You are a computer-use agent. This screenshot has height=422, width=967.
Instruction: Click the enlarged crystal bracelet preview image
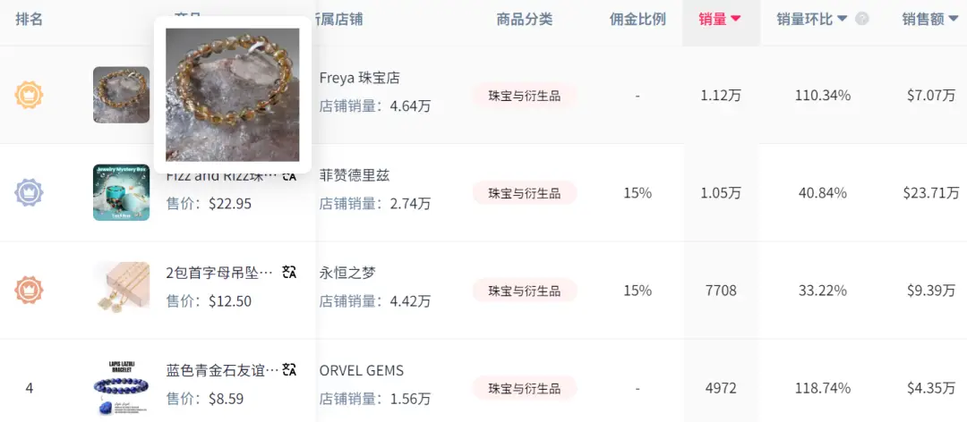pos(233,95)
